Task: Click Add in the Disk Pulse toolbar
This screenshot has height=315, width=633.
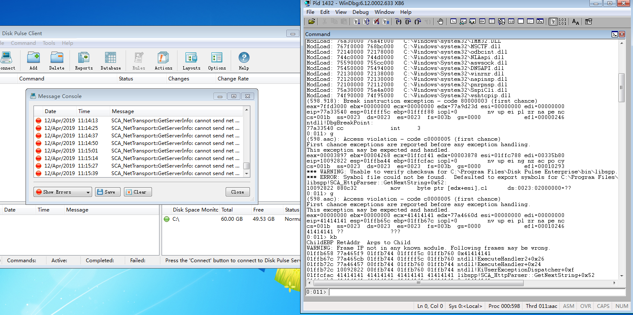Action: click(33, 61)
